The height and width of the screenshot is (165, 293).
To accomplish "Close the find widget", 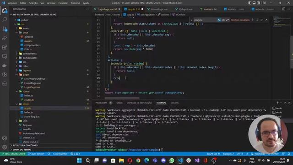I will click(x=266, y=20).
